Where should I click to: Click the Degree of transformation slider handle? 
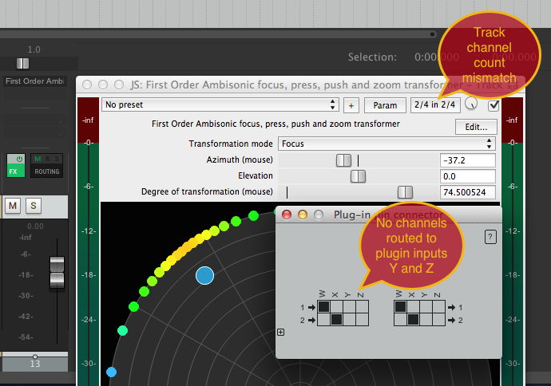pos(405,192)
